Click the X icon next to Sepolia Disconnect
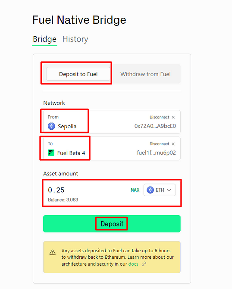 pos(173,117)
